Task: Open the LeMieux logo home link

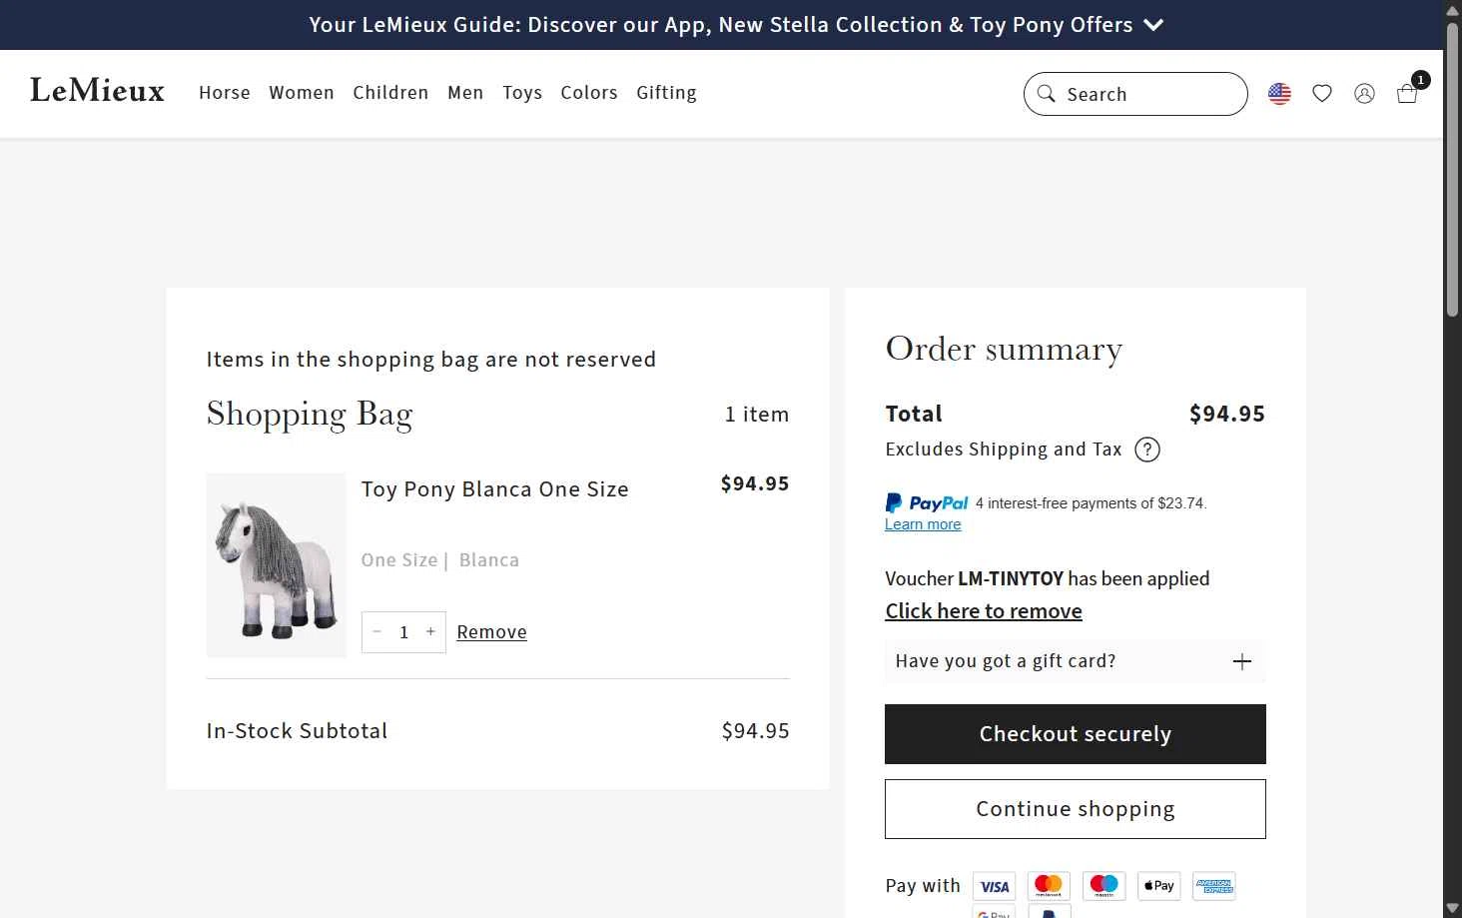Action: (x=97, y=91)
